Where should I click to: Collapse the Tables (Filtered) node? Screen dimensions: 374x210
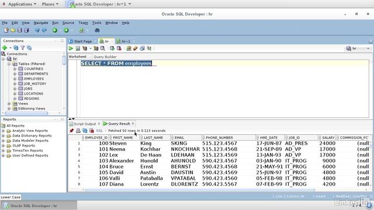tap(9, 64)
